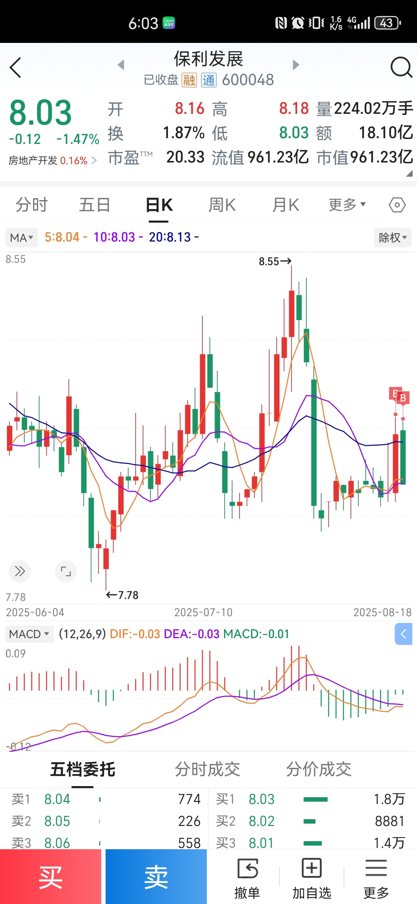This screenshot has width=417, height=904.
Task: Open 房地产开发 sector link
Action: pyautogui.click(x=53, y=161)
